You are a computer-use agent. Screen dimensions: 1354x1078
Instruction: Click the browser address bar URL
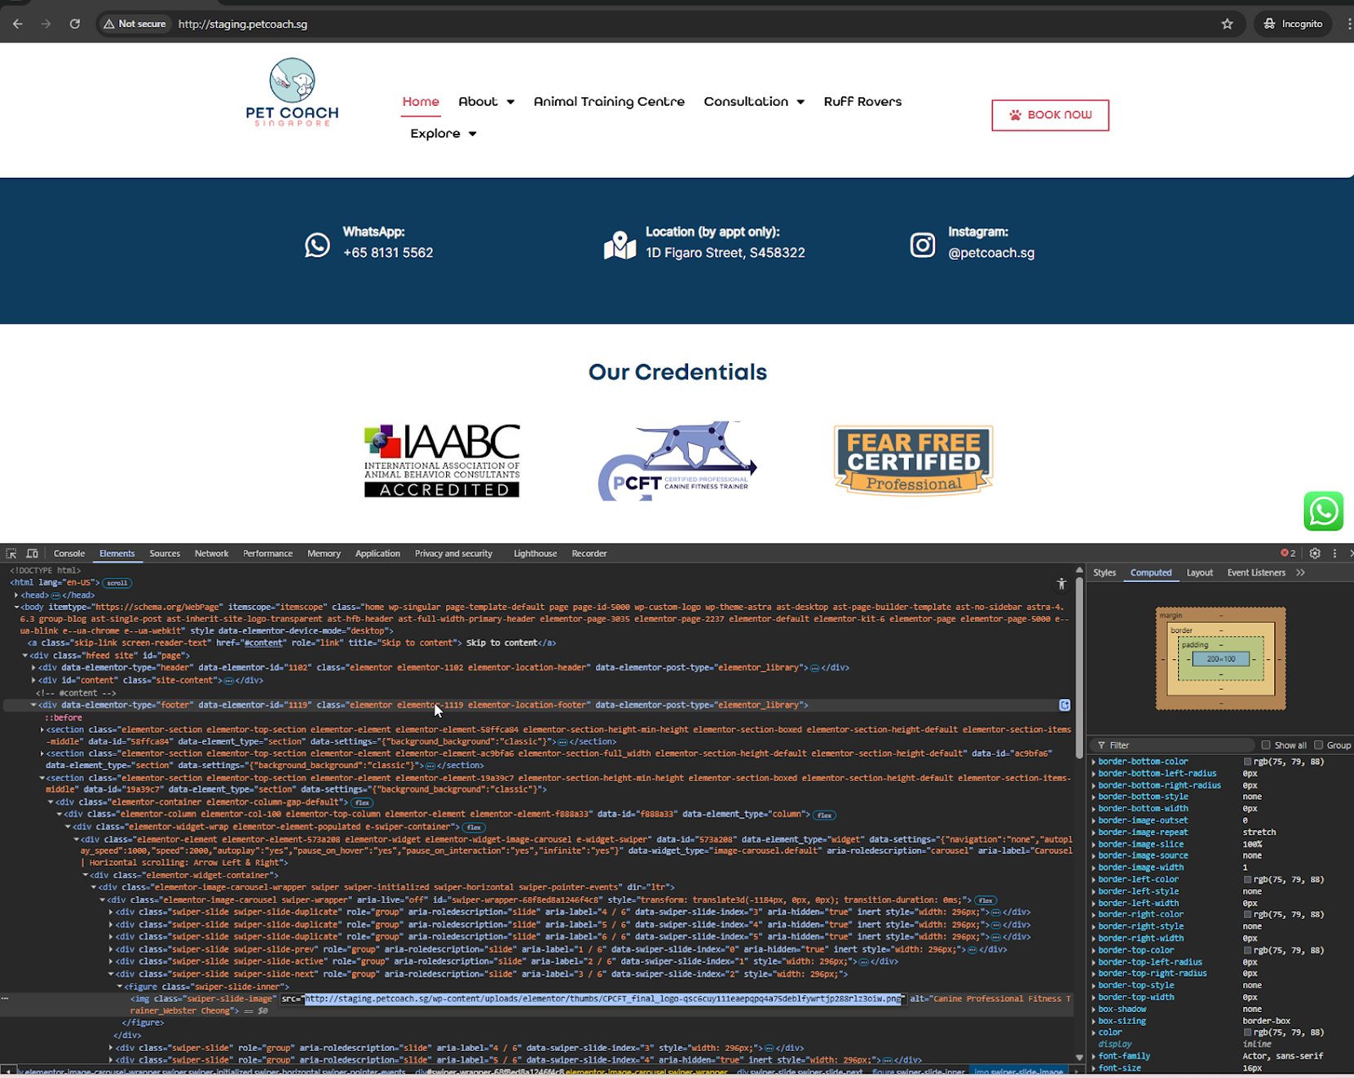(x=243, y=24)
